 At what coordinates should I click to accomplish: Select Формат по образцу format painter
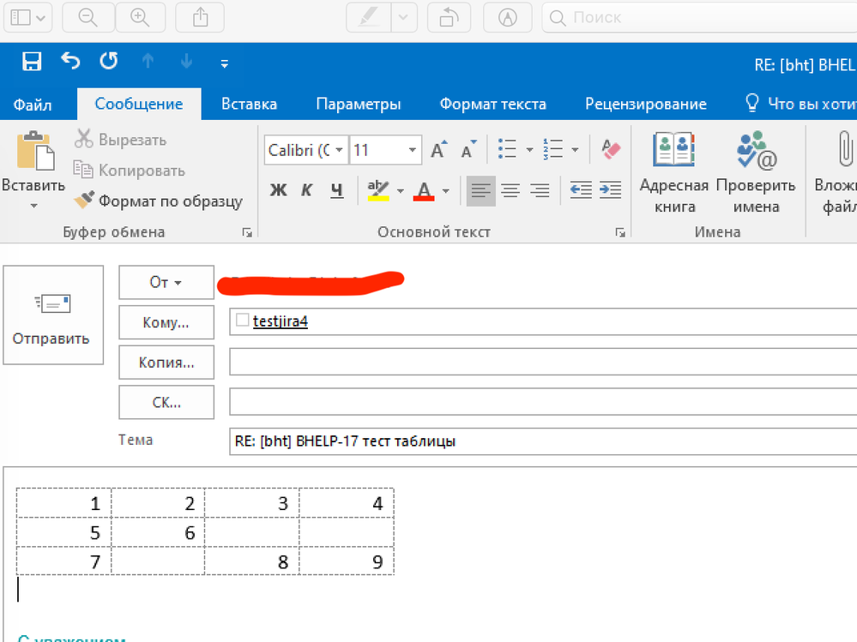[x=159, y=201]
